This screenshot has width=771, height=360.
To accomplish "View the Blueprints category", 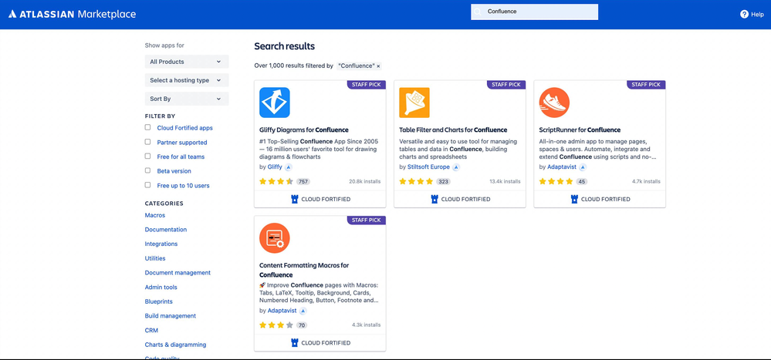I will point(159,301).
